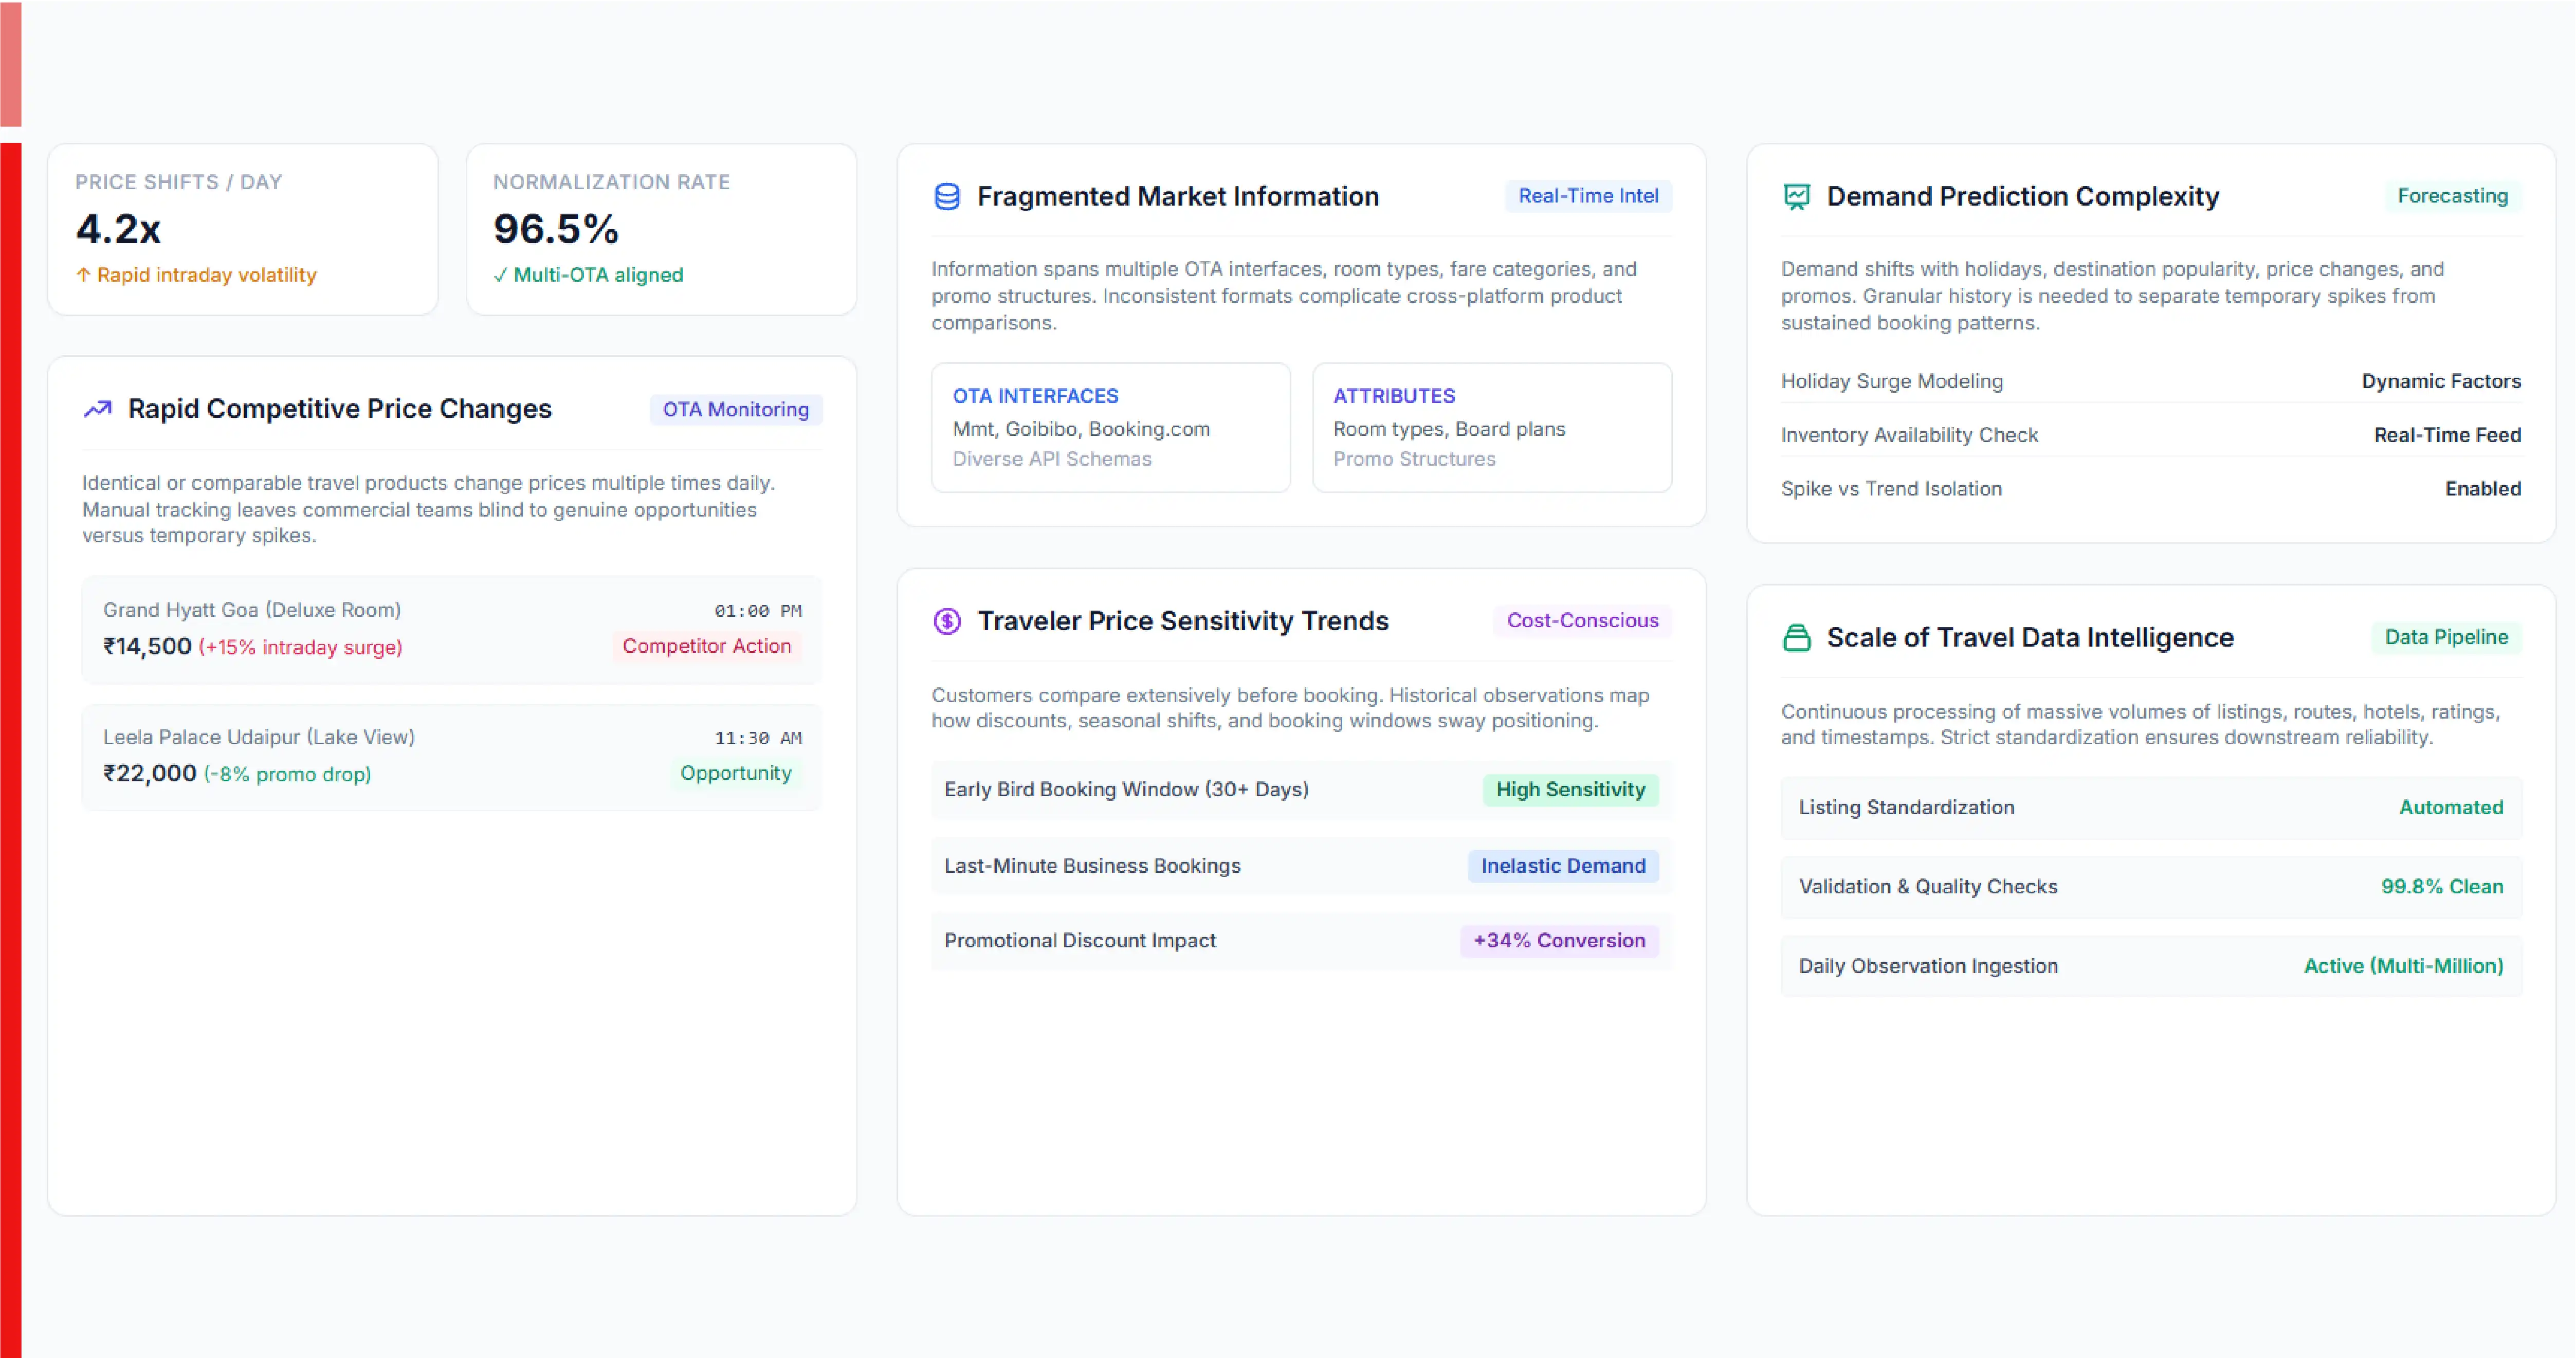Click the database icon next to Fragmented Market Information
2576x1358 pixels.
(946, 197)
